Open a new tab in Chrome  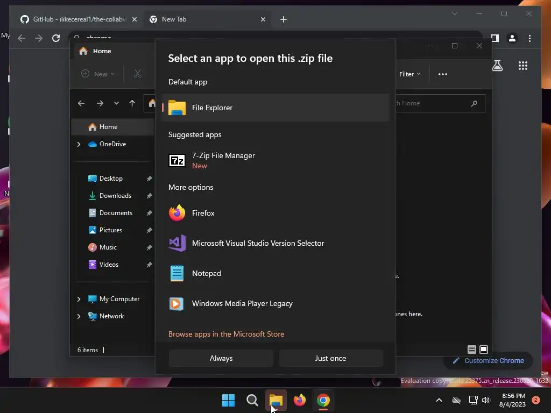[x=283, y=20]
